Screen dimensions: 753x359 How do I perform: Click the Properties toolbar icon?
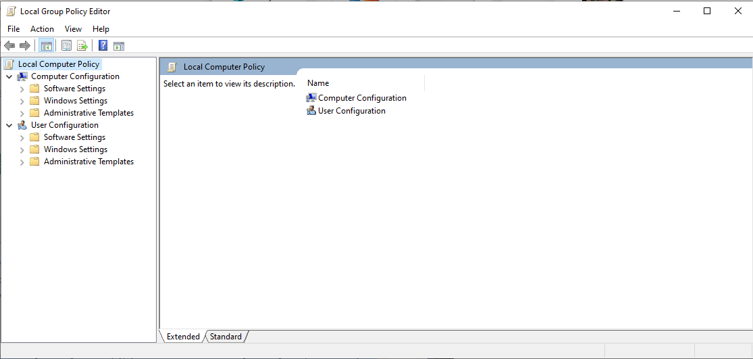[66, 46]
